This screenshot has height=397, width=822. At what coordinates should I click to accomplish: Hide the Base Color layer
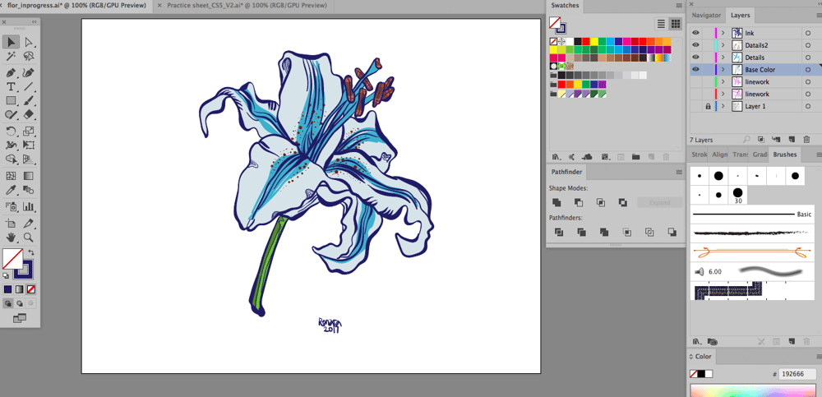click(x=695, y=69)
